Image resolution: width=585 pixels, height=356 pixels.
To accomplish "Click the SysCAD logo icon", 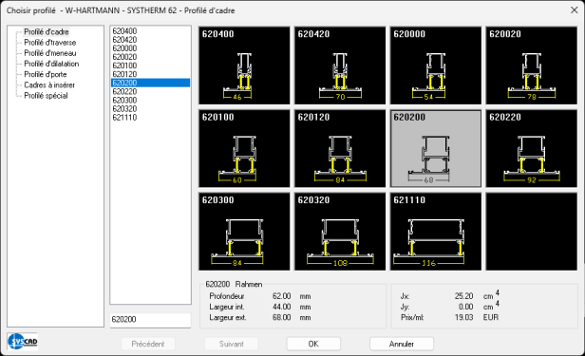I will point(23,341).
